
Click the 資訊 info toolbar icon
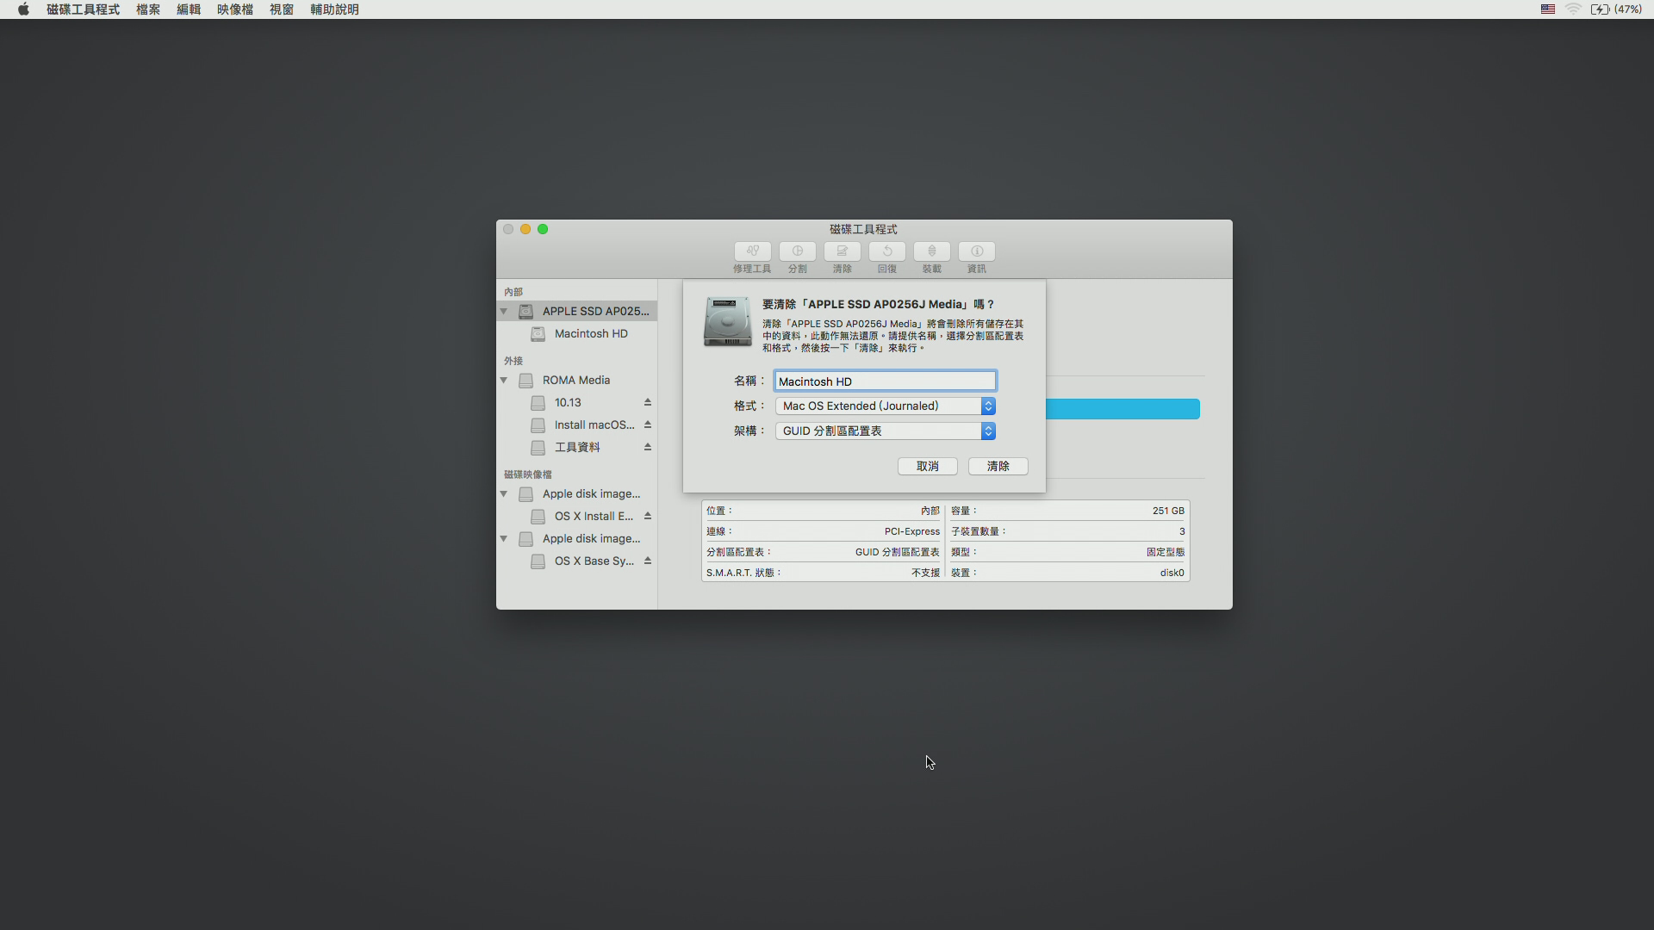coord(976,251)
